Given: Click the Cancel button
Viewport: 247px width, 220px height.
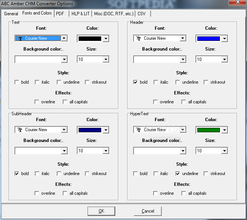Looking at the screenshot, I should (x=148, y=211).
